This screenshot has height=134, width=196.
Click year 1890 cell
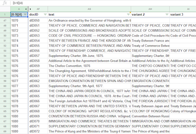19,71
